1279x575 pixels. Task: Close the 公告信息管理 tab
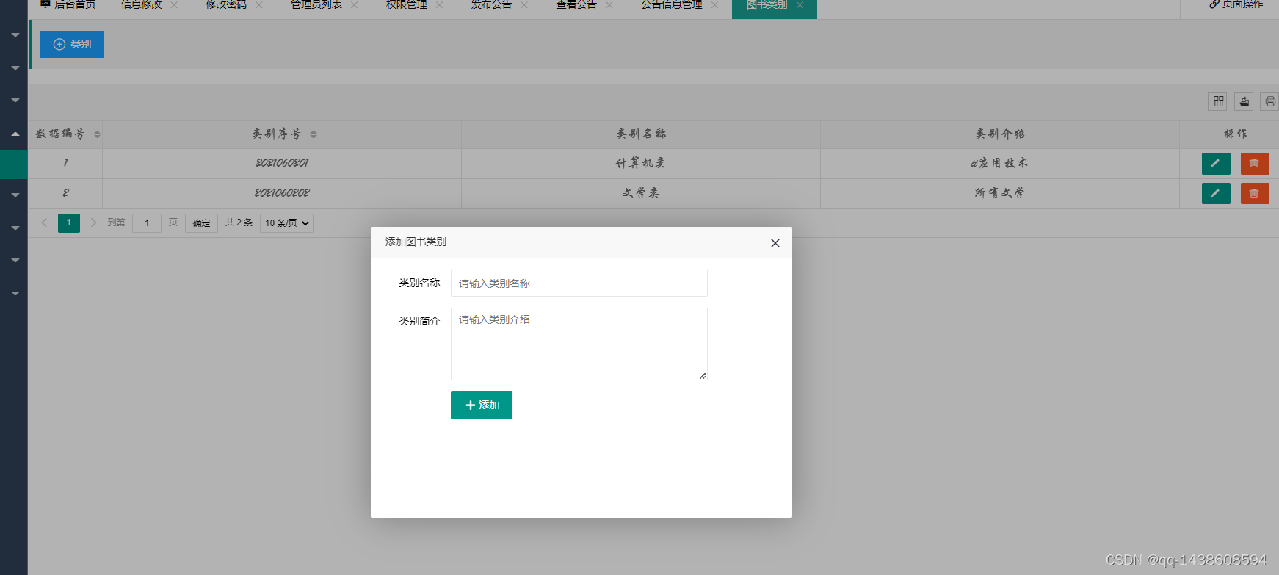coord(715,4)
